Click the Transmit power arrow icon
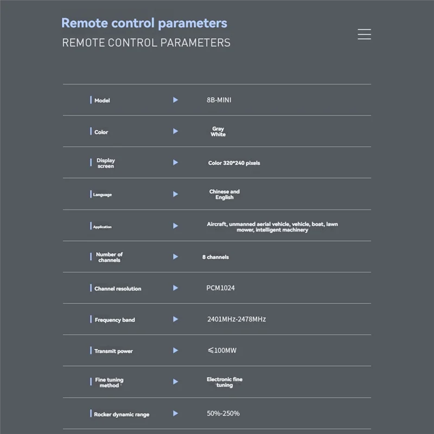This screenshot has width=434, height=434. click(x=175, y=350)
